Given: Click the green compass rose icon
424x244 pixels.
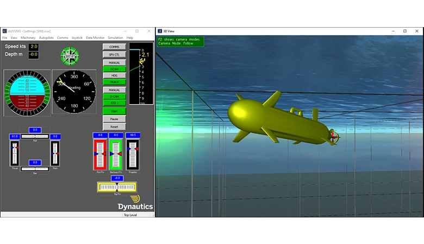Looking at the screenshot, I should [x=70, y=56].
